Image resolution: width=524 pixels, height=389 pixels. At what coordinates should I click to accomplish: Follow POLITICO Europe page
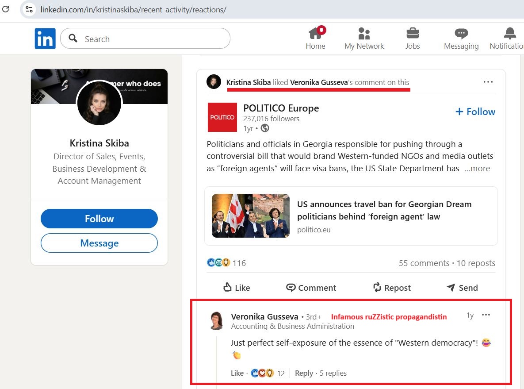475,112
